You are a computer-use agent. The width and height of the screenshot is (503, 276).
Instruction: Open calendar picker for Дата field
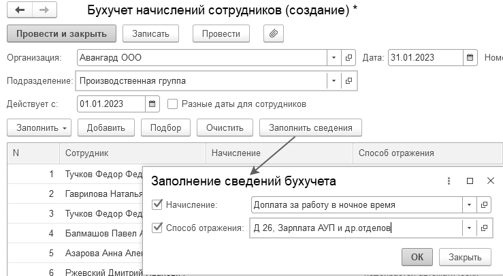[470, 58]
